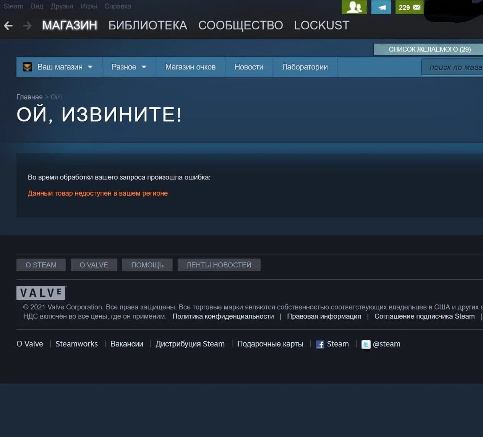483x437 pixels.
Task: Expand the Разное dropdown
Action: tap(129, 67)
